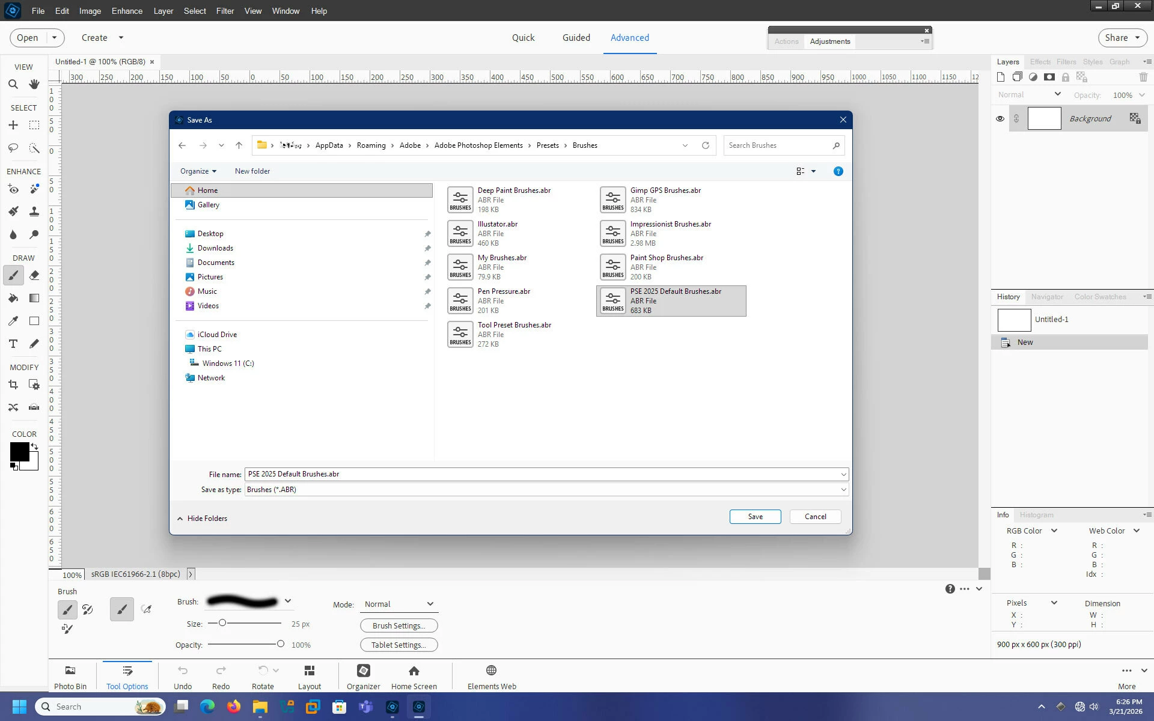Open the Filter menu
1154x721 pixels.
(x=225, y=11)
